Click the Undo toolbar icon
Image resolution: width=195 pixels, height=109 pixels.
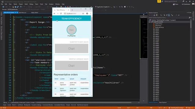pos(21,7)
